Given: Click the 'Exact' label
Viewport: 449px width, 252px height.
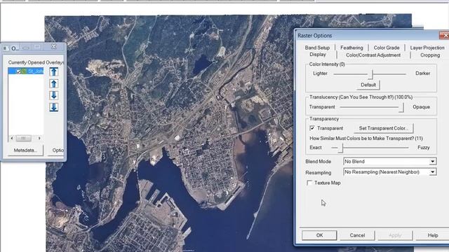Looking at the screenshot, I should tap(316, 148).
